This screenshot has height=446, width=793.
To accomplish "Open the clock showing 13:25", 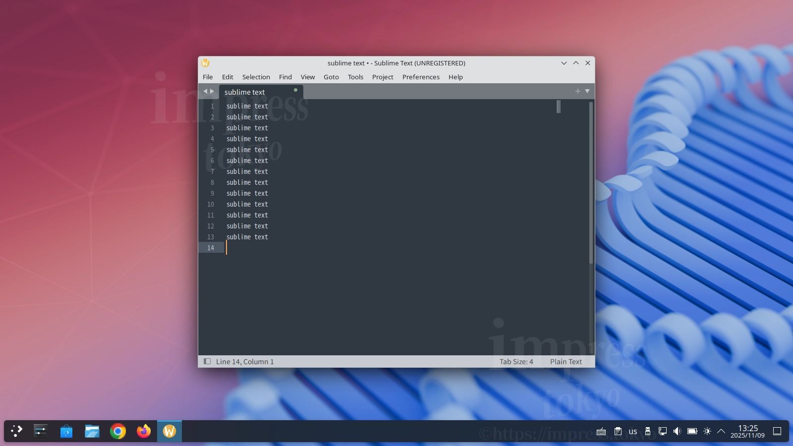I will click(748, 431).
